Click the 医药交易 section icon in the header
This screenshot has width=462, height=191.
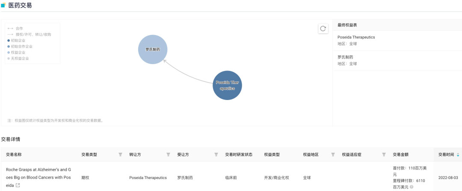point(3,6)
